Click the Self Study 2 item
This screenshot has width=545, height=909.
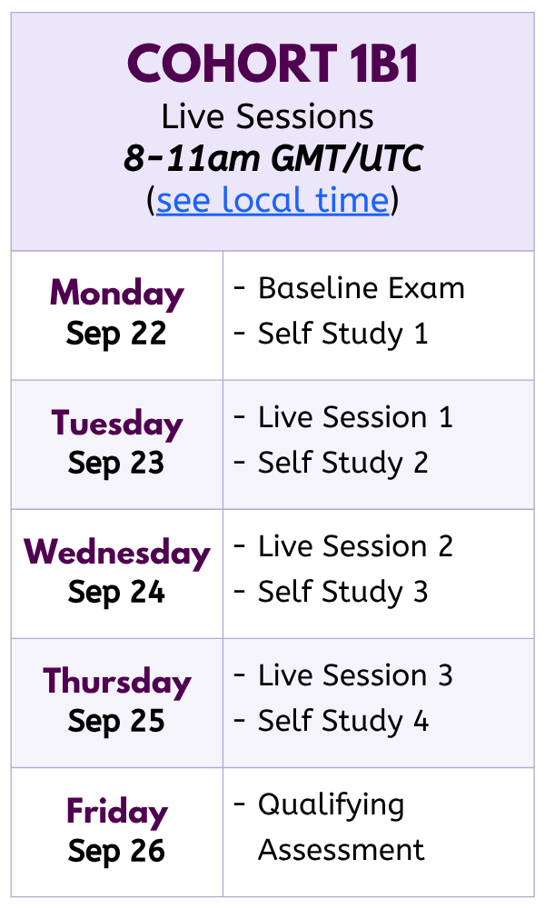pos(342,463)
